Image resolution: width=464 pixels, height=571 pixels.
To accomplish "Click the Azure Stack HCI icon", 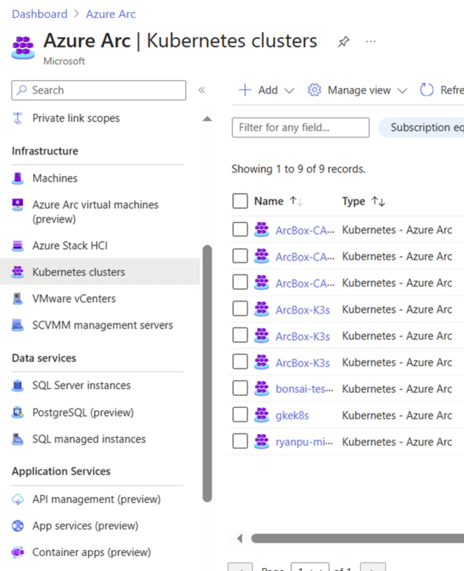I will point(18,246).
